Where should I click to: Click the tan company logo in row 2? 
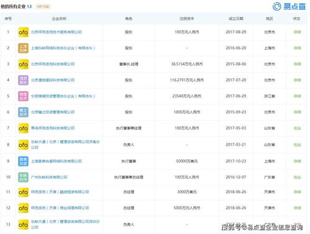[23, 48]
